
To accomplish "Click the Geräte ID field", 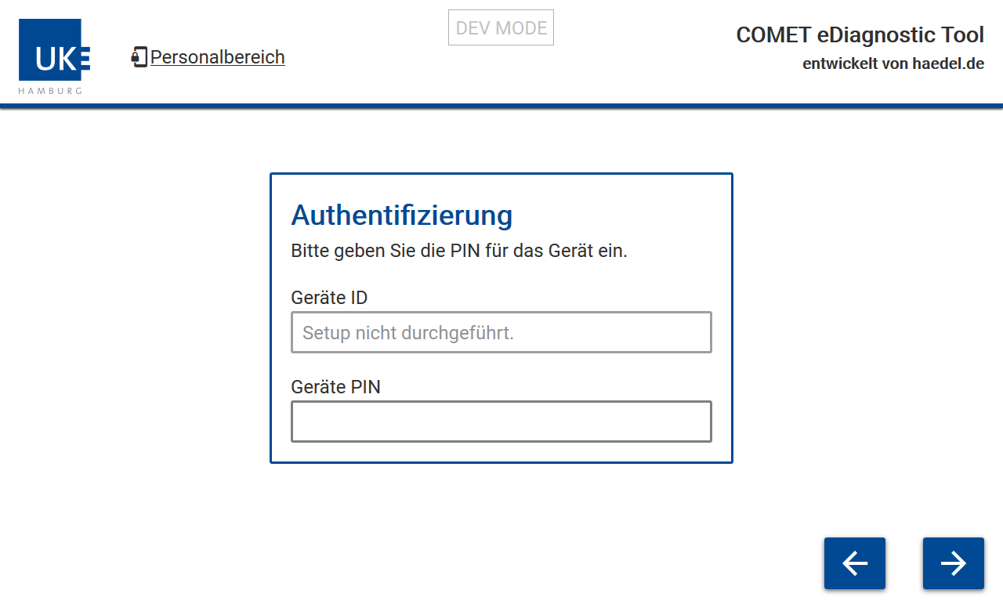I will coord(501,332).
